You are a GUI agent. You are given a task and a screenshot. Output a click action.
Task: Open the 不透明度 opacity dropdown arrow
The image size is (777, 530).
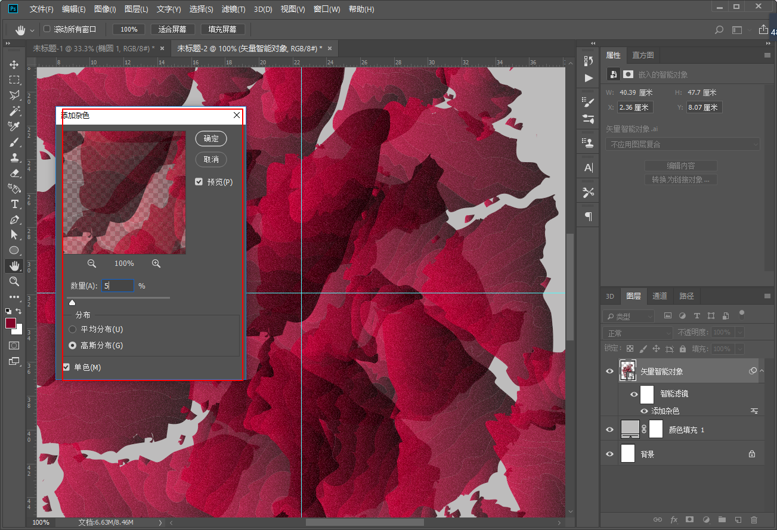coord(740,333)
